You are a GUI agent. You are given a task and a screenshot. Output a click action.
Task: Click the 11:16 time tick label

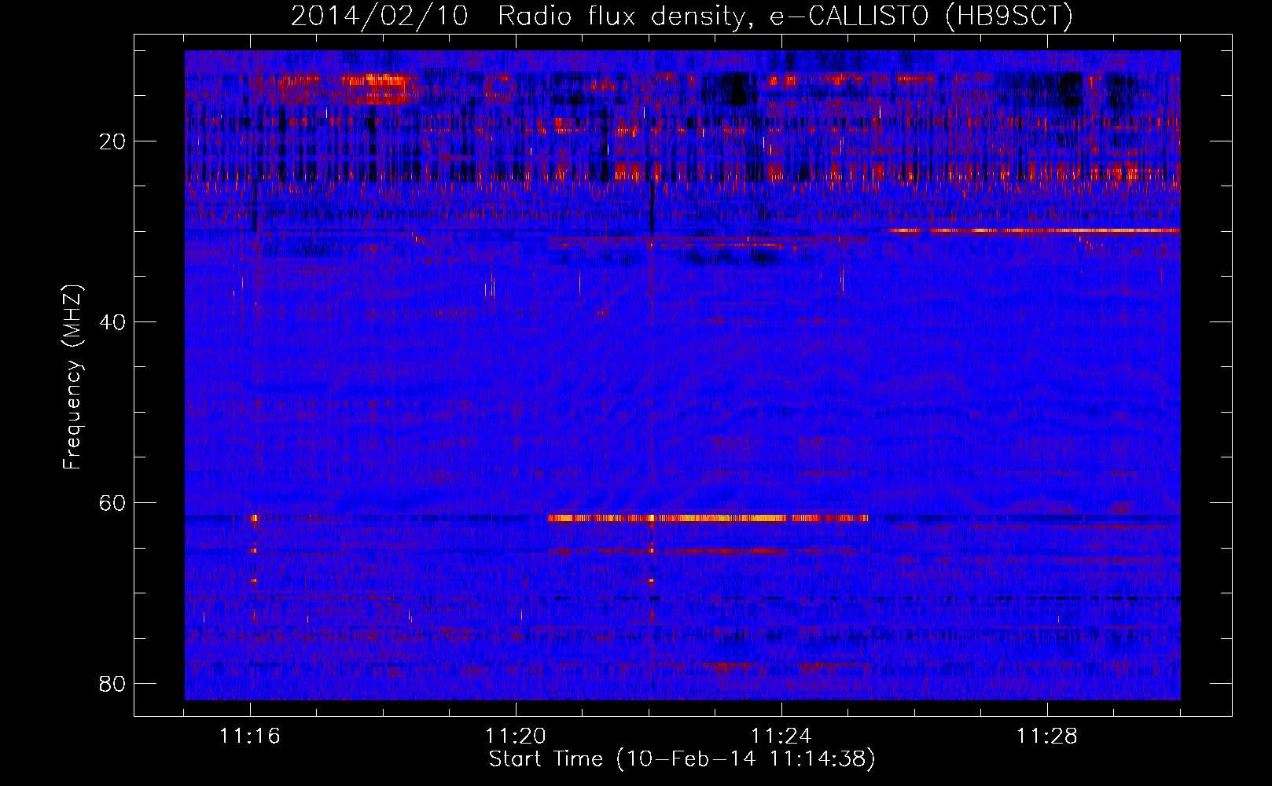(250, 736)
